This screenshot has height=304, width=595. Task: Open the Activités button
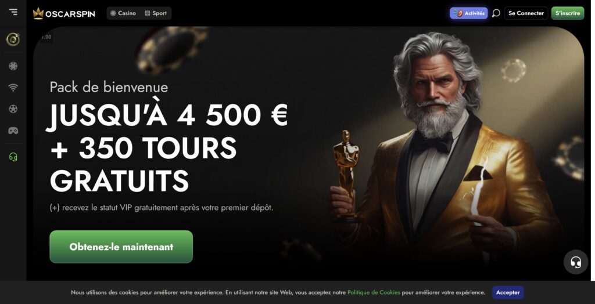tap(469, 13)
